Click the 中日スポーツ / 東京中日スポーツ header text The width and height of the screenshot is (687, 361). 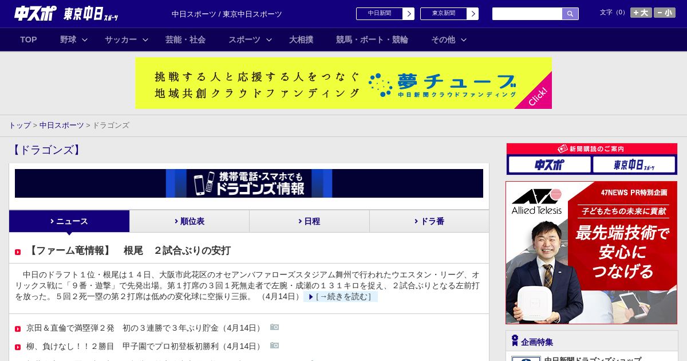click(227, 14)
